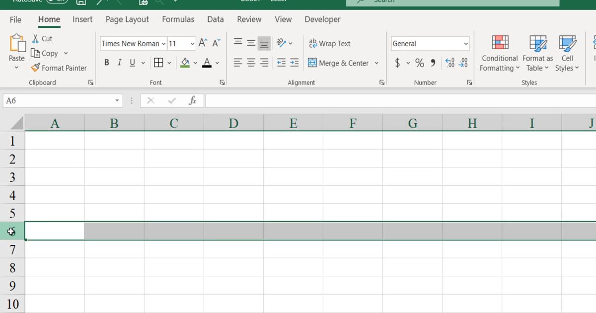Apply the Comma Style format

click(x=432, y=63)
